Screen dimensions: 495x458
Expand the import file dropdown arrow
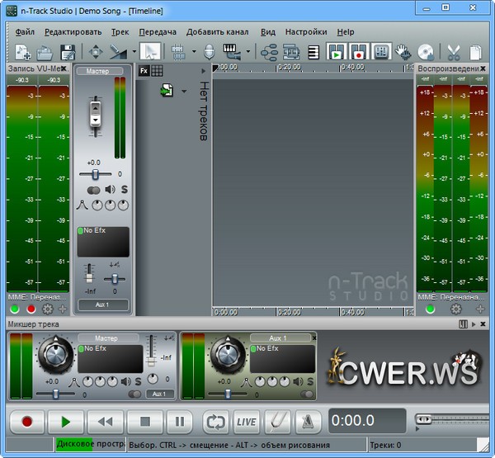(x=183, y=92)
